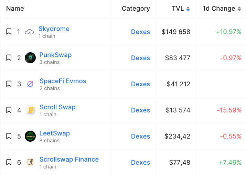246x175 pixels.
Task: Click the LeetSwap green circular logo
Action: tap(30, 136)
